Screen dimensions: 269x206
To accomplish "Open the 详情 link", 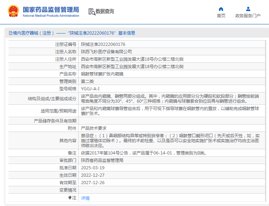I will click(85, 198).
